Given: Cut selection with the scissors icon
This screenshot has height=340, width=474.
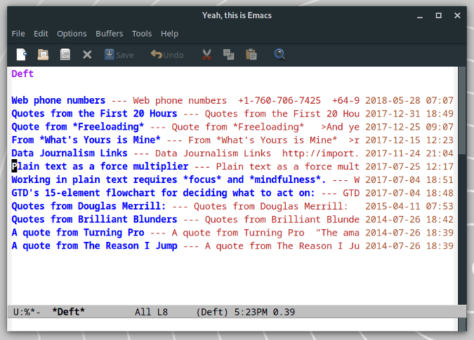Looking at the screenshot, I should coord(206,55).
